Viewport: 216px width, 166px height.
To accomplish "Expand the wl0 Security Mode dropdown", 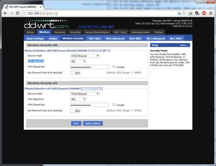I will (85, 56).
